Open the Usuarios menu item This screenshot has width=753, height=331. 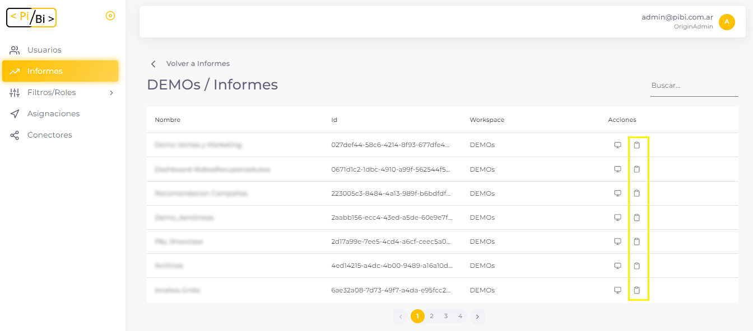click(45, 50)
